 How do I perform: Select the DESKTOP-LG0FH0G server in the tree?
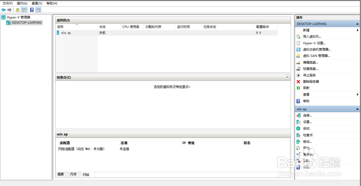[27, 22]
